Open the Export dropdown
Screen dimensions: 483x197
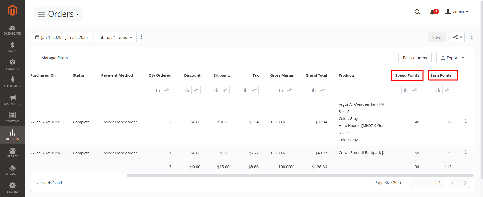click(452, 58)
